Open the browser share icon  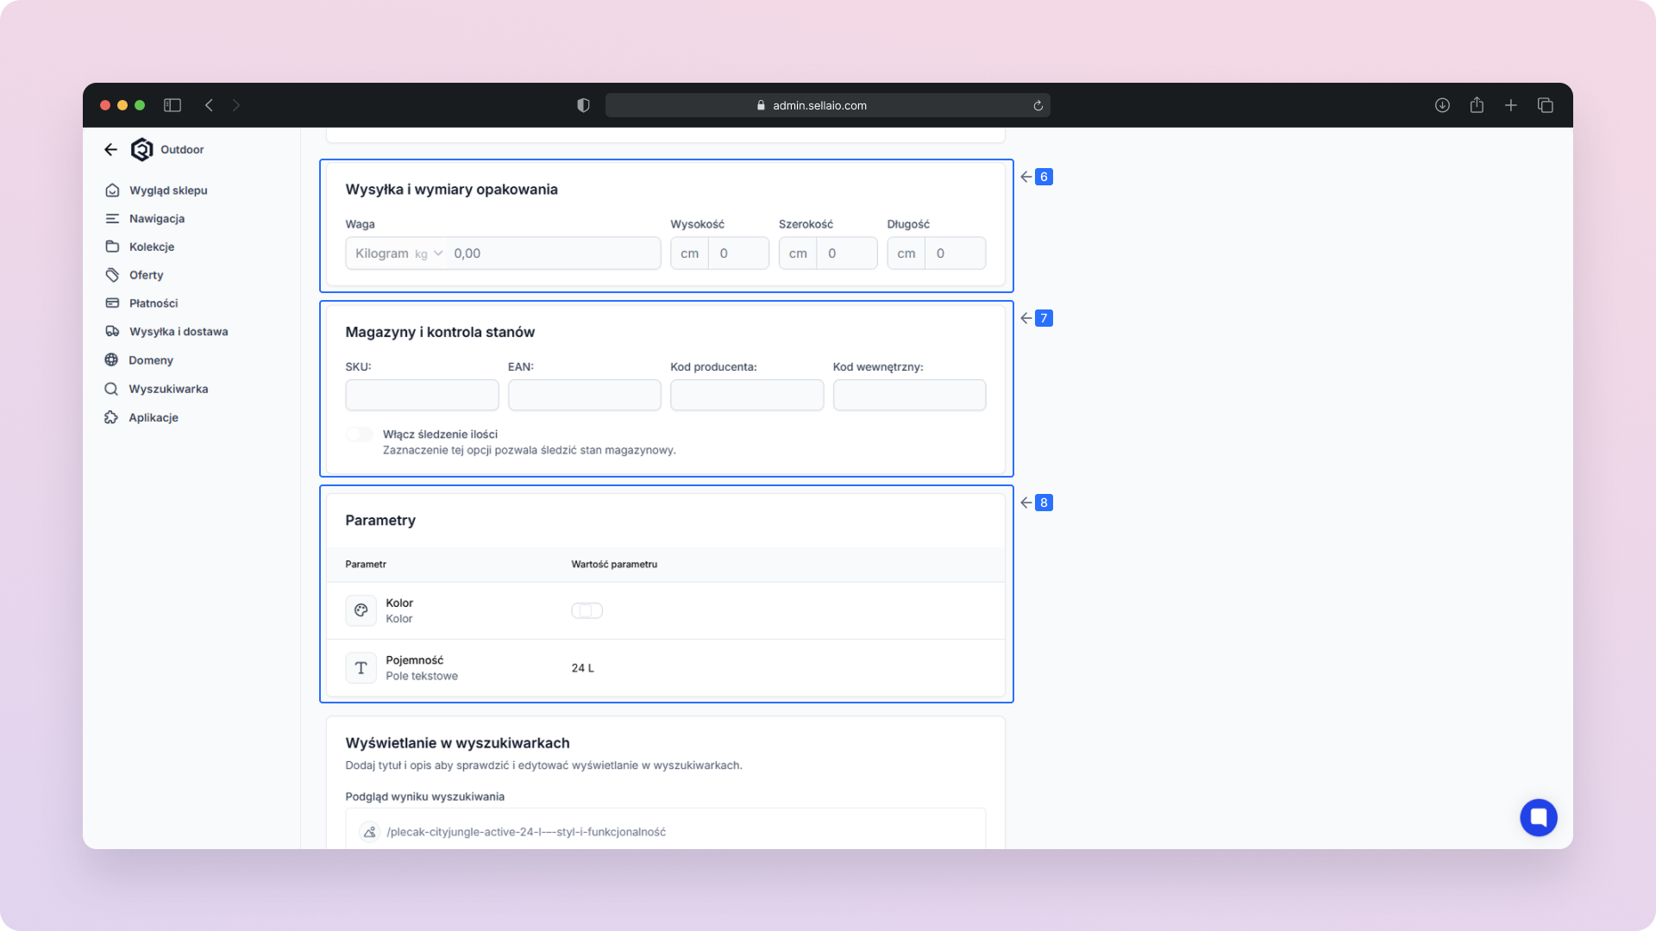1477,105
